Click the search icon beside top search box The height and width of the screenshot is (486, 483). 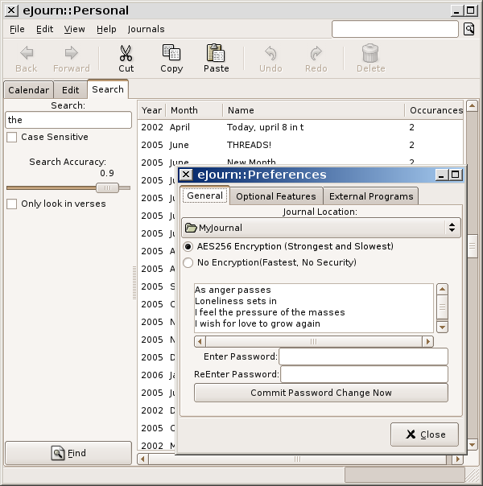(x=469, y=29)
